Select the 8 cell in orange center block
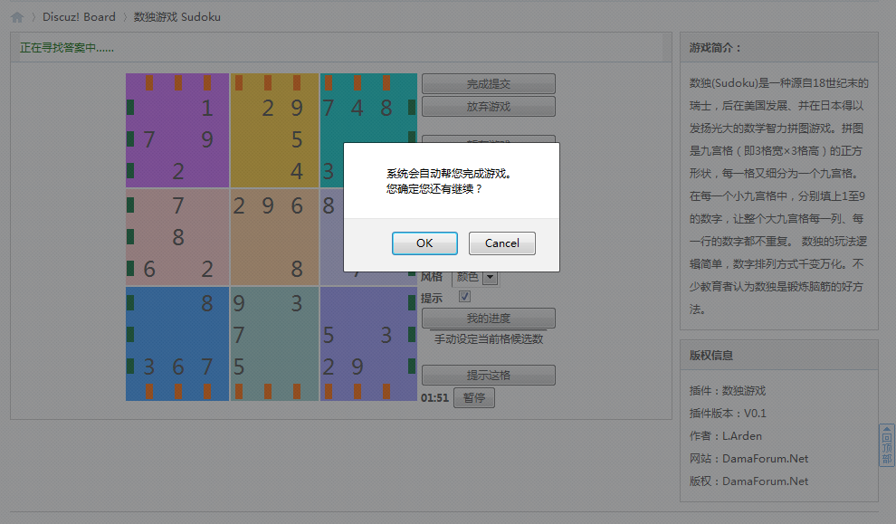 297,269
